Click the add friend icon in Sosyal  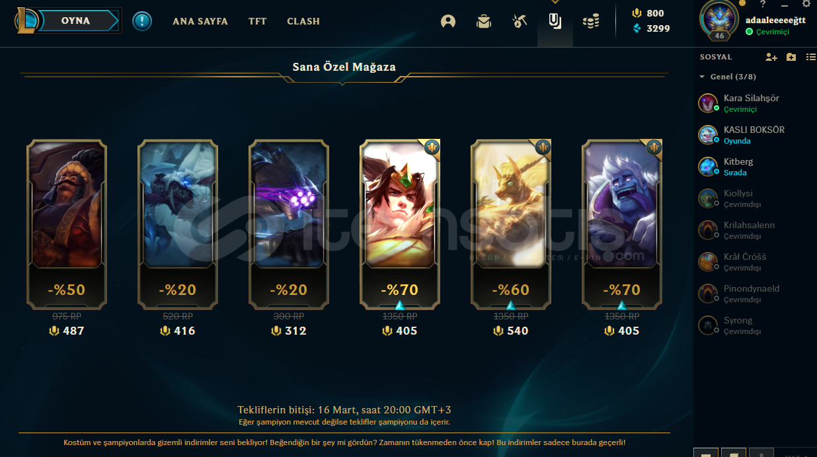(x=771, y=57)
